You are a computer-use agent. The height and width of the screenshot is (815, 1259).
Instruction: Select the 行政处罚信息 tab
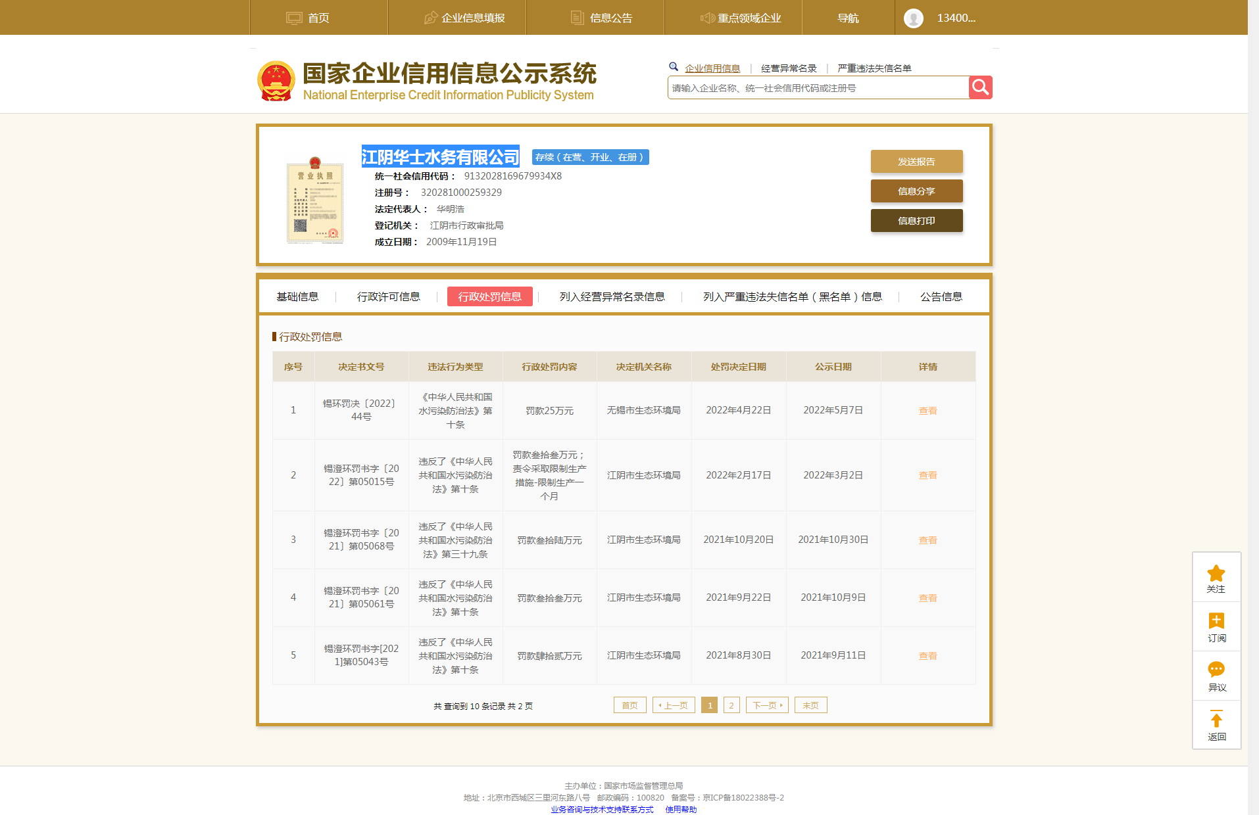pyautogui.click(x=490, y=296)
